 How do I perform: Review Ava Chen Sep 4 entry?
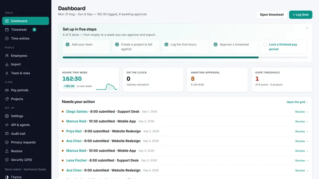coord(302,171)
